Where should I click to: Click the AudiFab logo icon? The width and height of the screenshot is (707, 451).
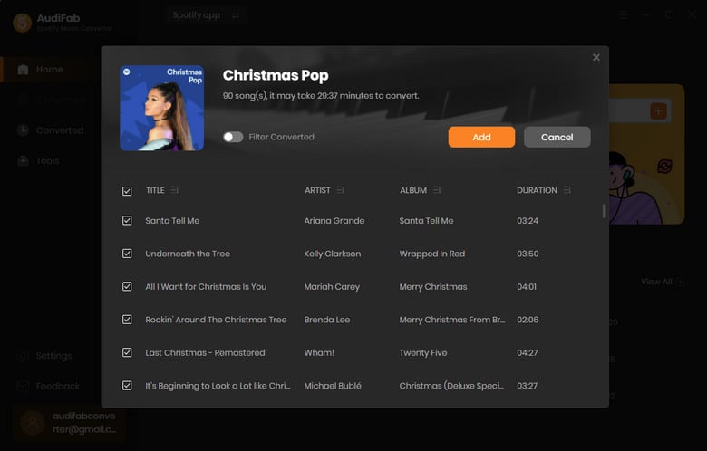pos(22,23)
